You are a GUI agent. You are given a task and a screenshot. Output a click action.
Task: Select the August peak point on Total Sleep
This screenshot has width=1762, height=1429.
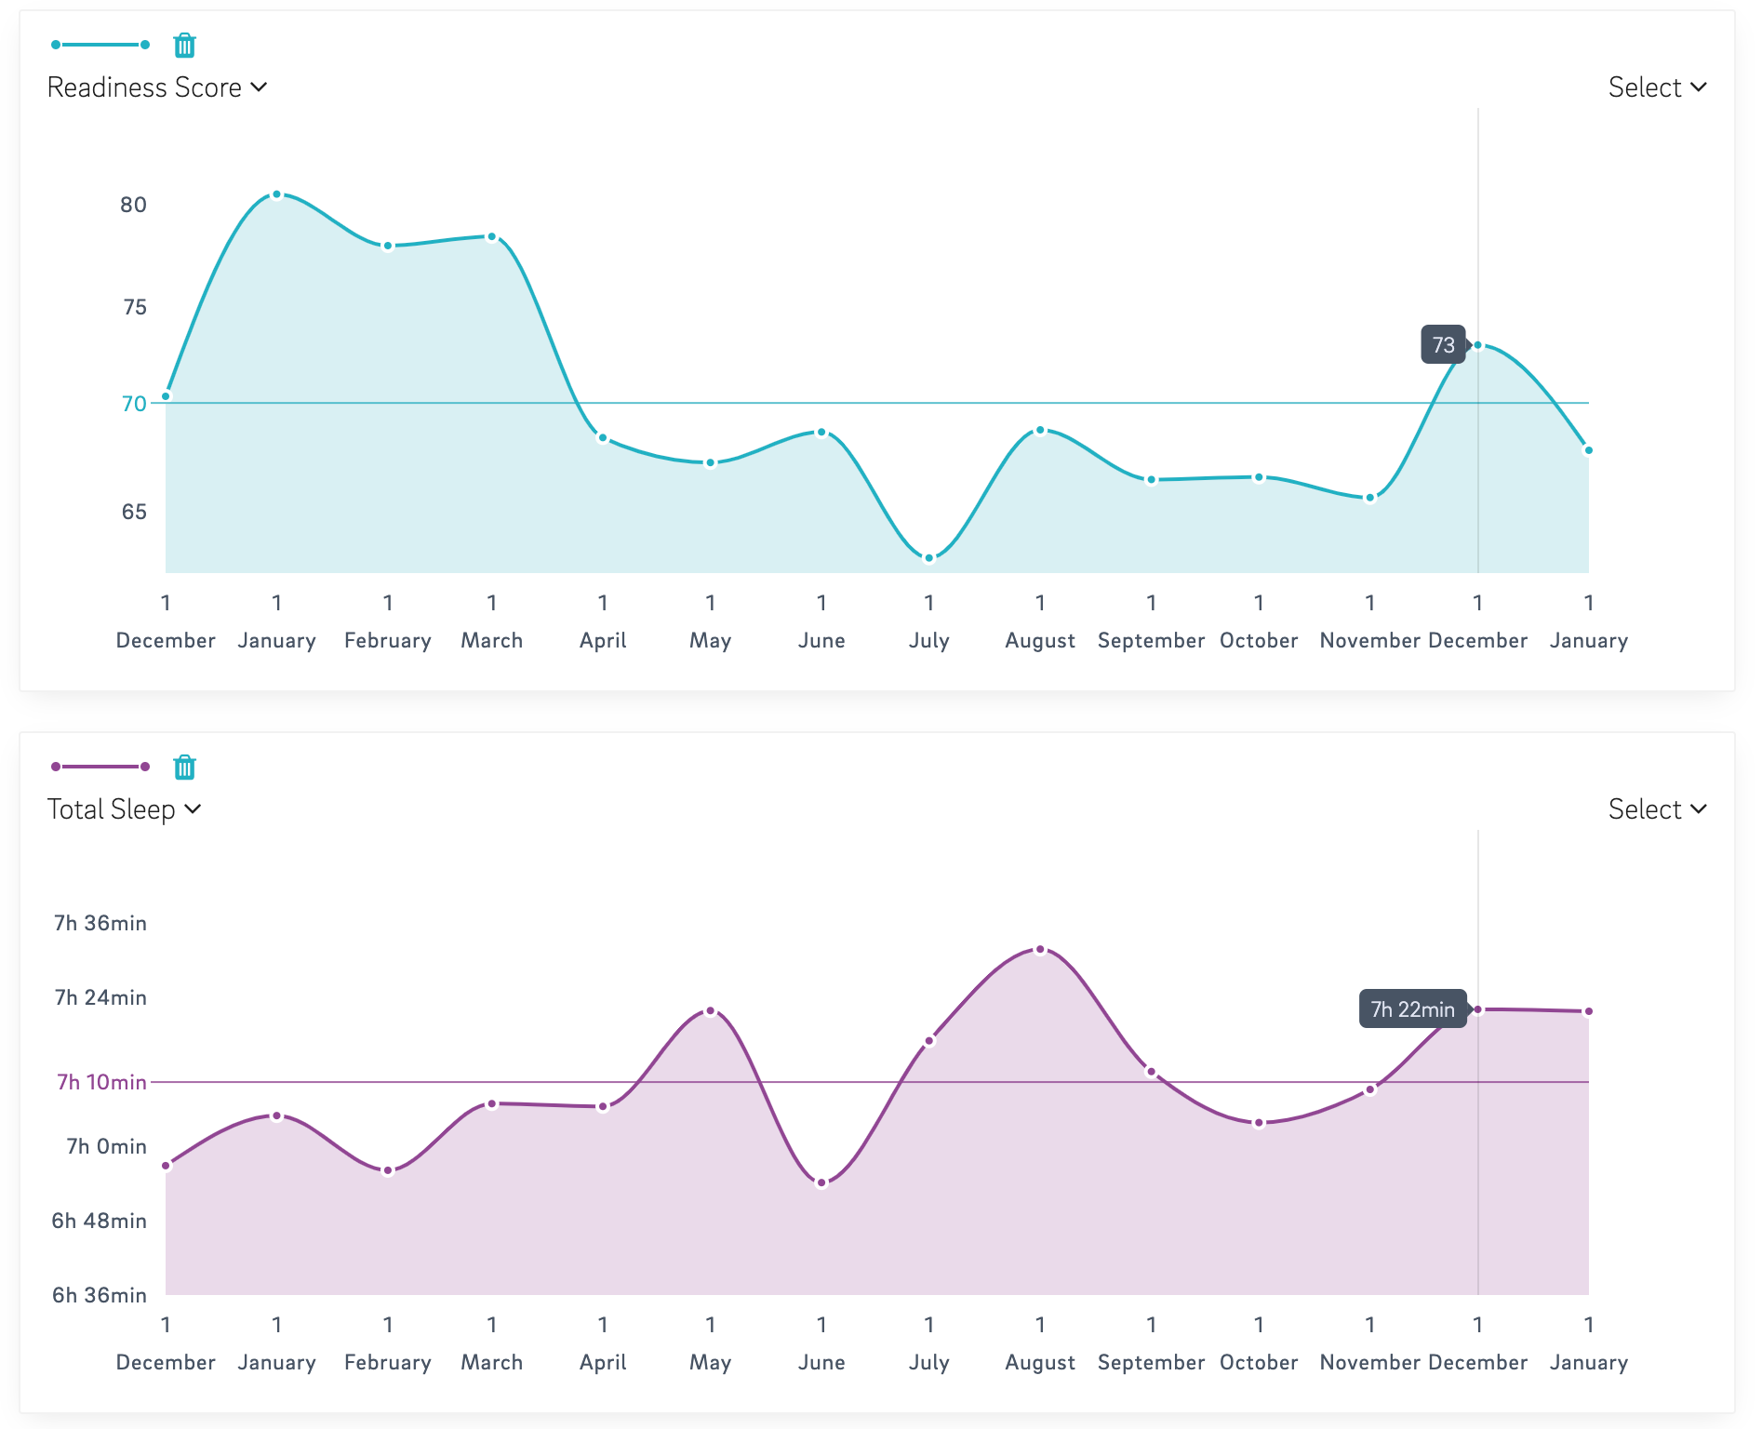click(1040, 950)
